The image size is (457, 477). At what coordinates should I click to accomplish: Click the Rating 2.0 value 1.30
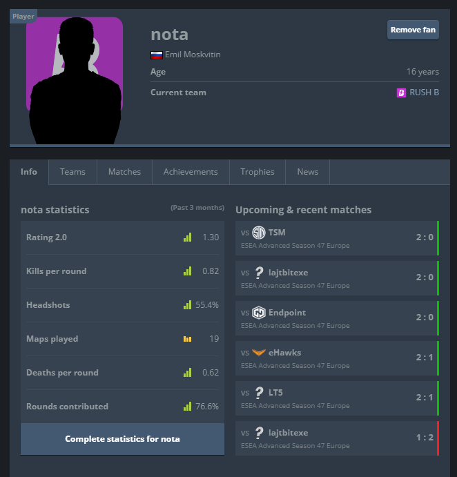(211, 237)
